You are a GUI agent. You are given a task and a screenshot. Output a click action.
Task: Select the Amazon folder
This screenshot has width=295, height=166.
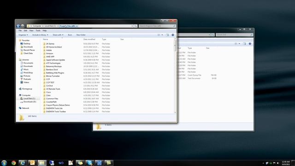point(50,53)
